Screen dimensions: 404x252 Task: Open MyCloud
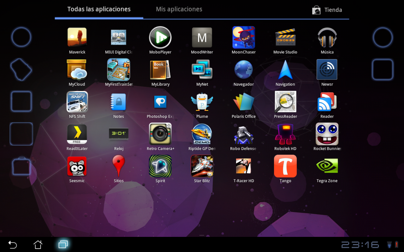tap(77, 69)
